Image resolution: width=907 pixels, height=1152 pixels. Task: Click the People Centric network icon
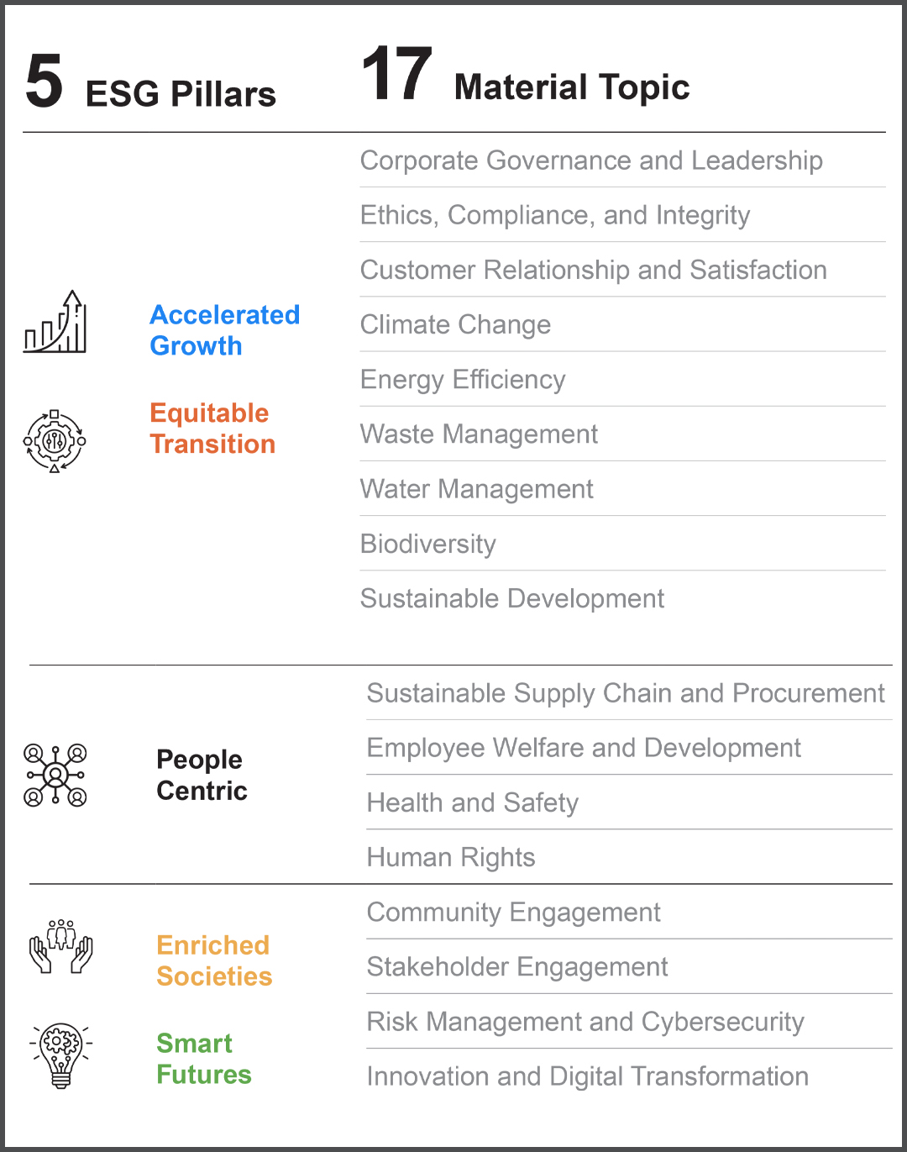(x=55, y=775)
